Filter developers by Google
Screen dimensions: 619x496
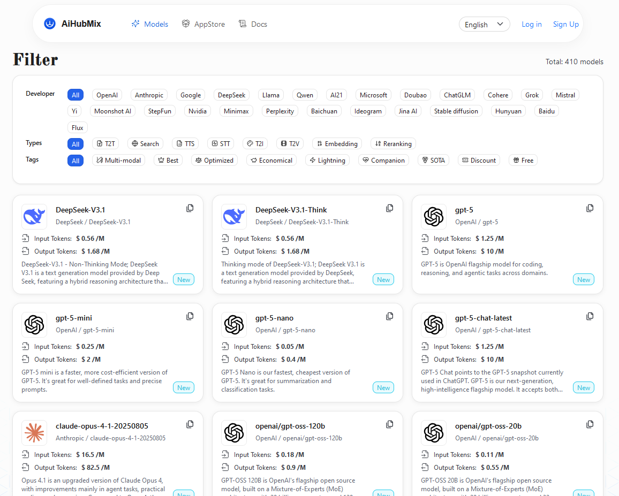pyautogui.click(x=191, y=95)
